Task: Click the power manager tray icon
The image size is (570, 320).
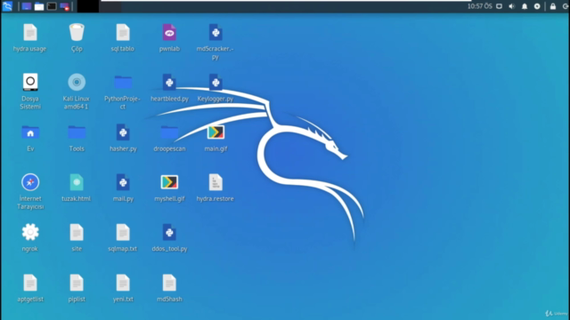Action: tap(537, 6)
